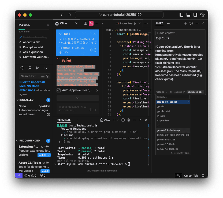
Task: Open the search magnifier in sidebar
Action: pos(29,68)
